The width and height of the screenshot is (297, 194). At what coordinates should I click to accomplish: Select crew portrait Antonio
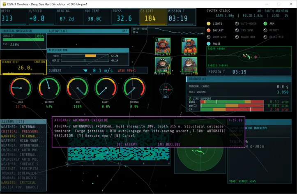pyautogui.click(x=189, y=65)
